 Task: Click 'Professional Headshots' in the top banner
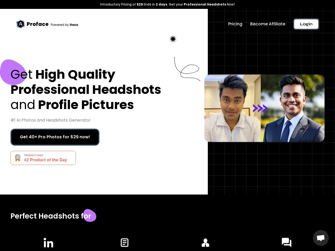[x=205, y=4]
